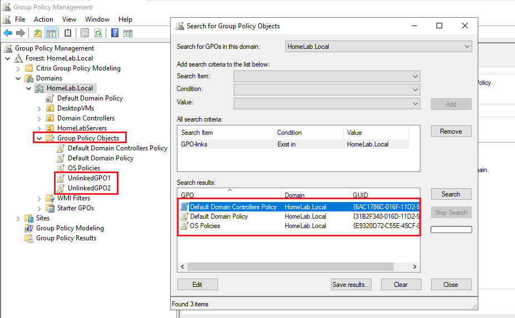Screen dimensions: 515x318
Task: Click the Sites node icon
Action: point(29,218)
